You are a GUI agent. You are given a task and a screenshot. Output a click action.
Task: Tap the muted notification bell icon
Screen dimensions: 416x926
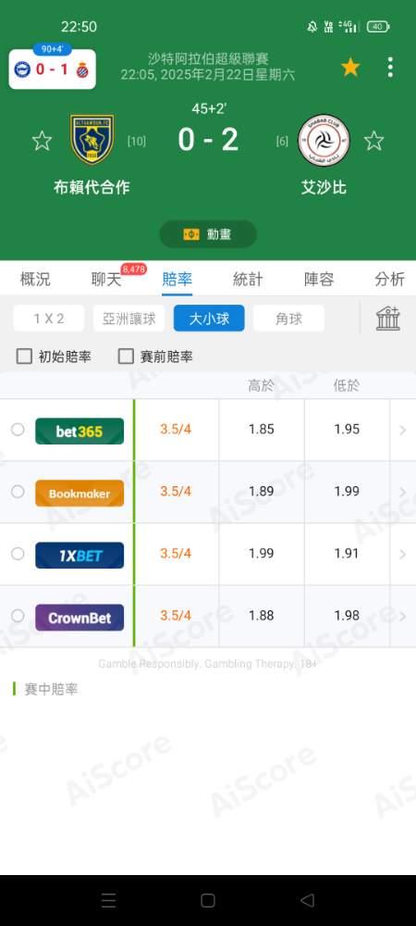tap(312, 27)
